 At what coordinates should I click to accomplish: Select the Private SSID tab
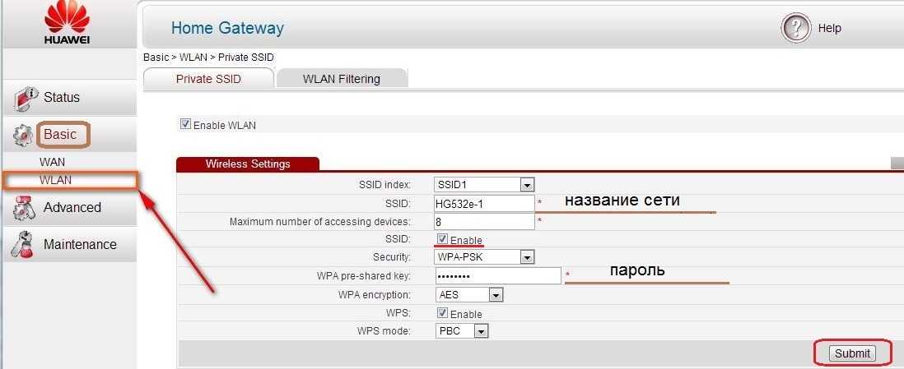(208, 79)
